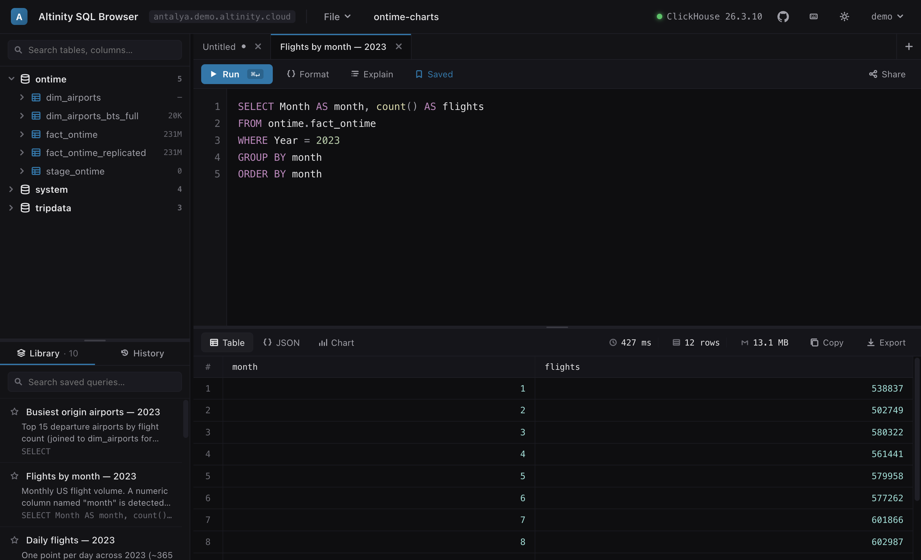Add a new query tab
The width and height of the screenshot is (921, 560).
pyautogui.click(x=909, y=46)
